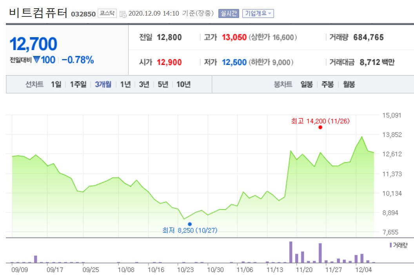This screenshot has height=275, width=414.
Task: Show the 월봉 monthly candle chart
Action: coord(349,84)
